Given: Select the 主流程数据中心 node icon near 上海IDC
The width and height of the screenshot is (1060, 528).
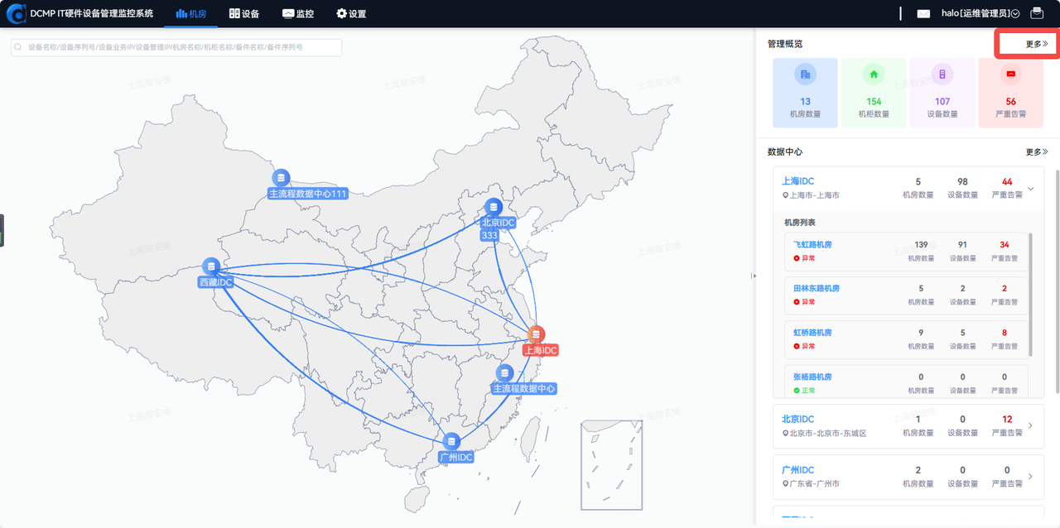Looking at the screenshot, I should [504, 373].
